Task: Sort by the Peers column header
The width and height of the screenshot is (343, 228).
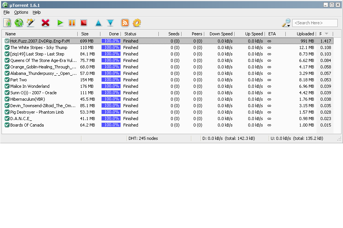Action: click(193, 34)
